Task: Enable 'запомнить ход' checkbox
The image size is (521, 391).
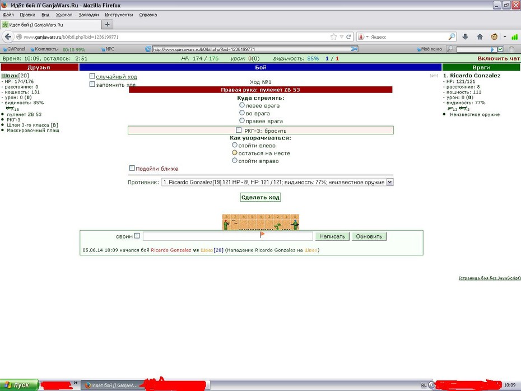Action: pyautogui.click(x=92, y=85)
